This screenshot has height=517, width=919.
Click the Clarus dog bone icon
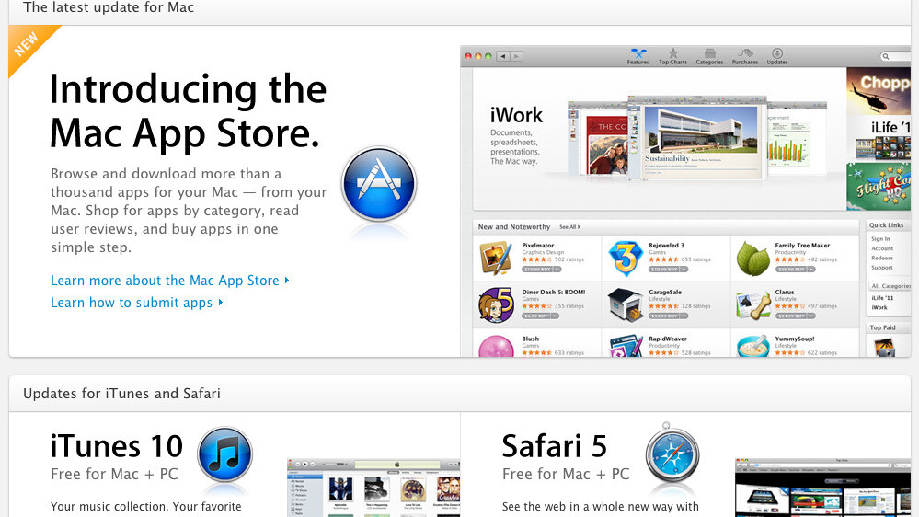pyautogui.click(x=753, y=304)
